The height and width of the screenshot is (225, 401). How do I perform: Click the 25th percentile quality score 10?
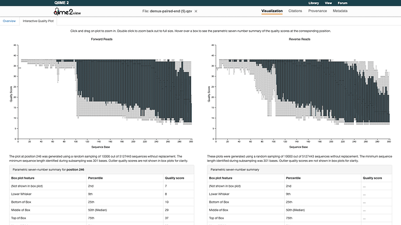167,202
